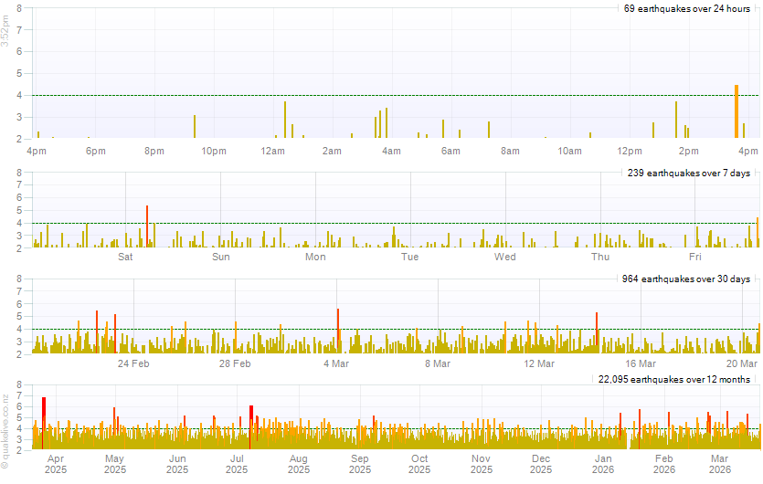Screen dimensions: 763x484
Task: Click the "Oct 2025" axis label
Action: (x=419, y=464)
